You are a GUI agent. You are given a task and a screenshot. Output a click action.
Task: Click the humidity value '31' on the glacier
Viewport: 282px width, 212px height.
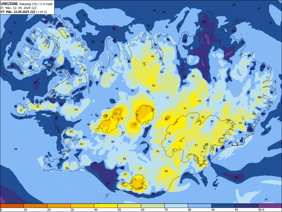pos(116,114)
